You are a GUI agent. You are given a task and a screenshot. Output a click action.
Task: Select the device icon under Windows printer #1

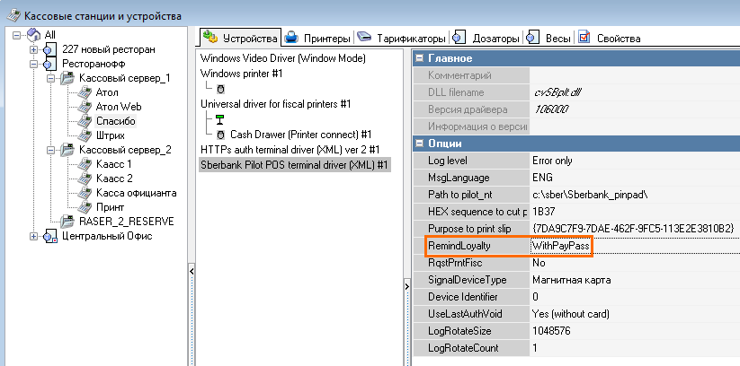[x=221, y=88]
